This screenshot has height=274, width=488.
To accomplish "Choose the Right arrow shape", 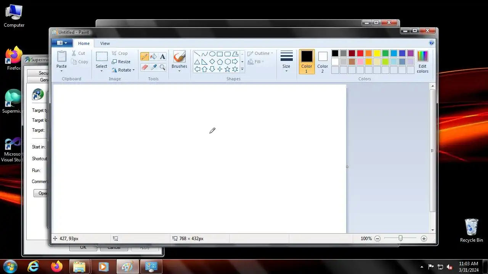I will pos(235,62).
